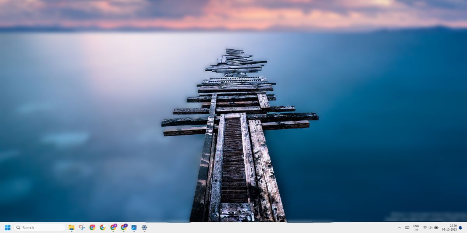This screenshot has height=233, width=467.
Task: Open the ENG IN language switcher
Action: tap(416, 228)
